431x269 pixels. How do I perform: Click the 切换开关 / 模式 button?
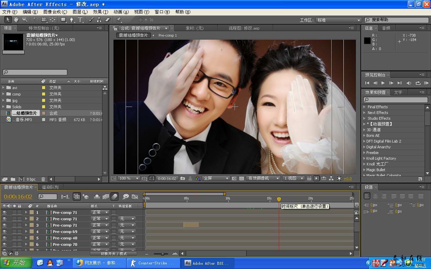coord(113,254)
